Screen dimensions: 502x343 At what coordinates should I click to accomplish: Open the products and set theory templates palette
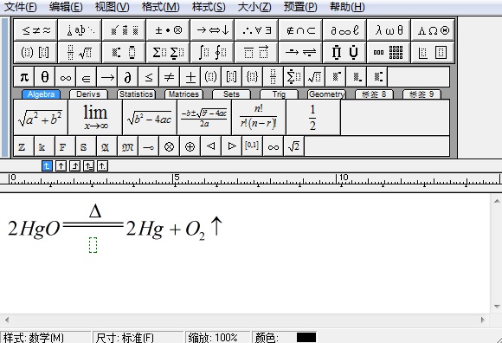pos(345,52)
